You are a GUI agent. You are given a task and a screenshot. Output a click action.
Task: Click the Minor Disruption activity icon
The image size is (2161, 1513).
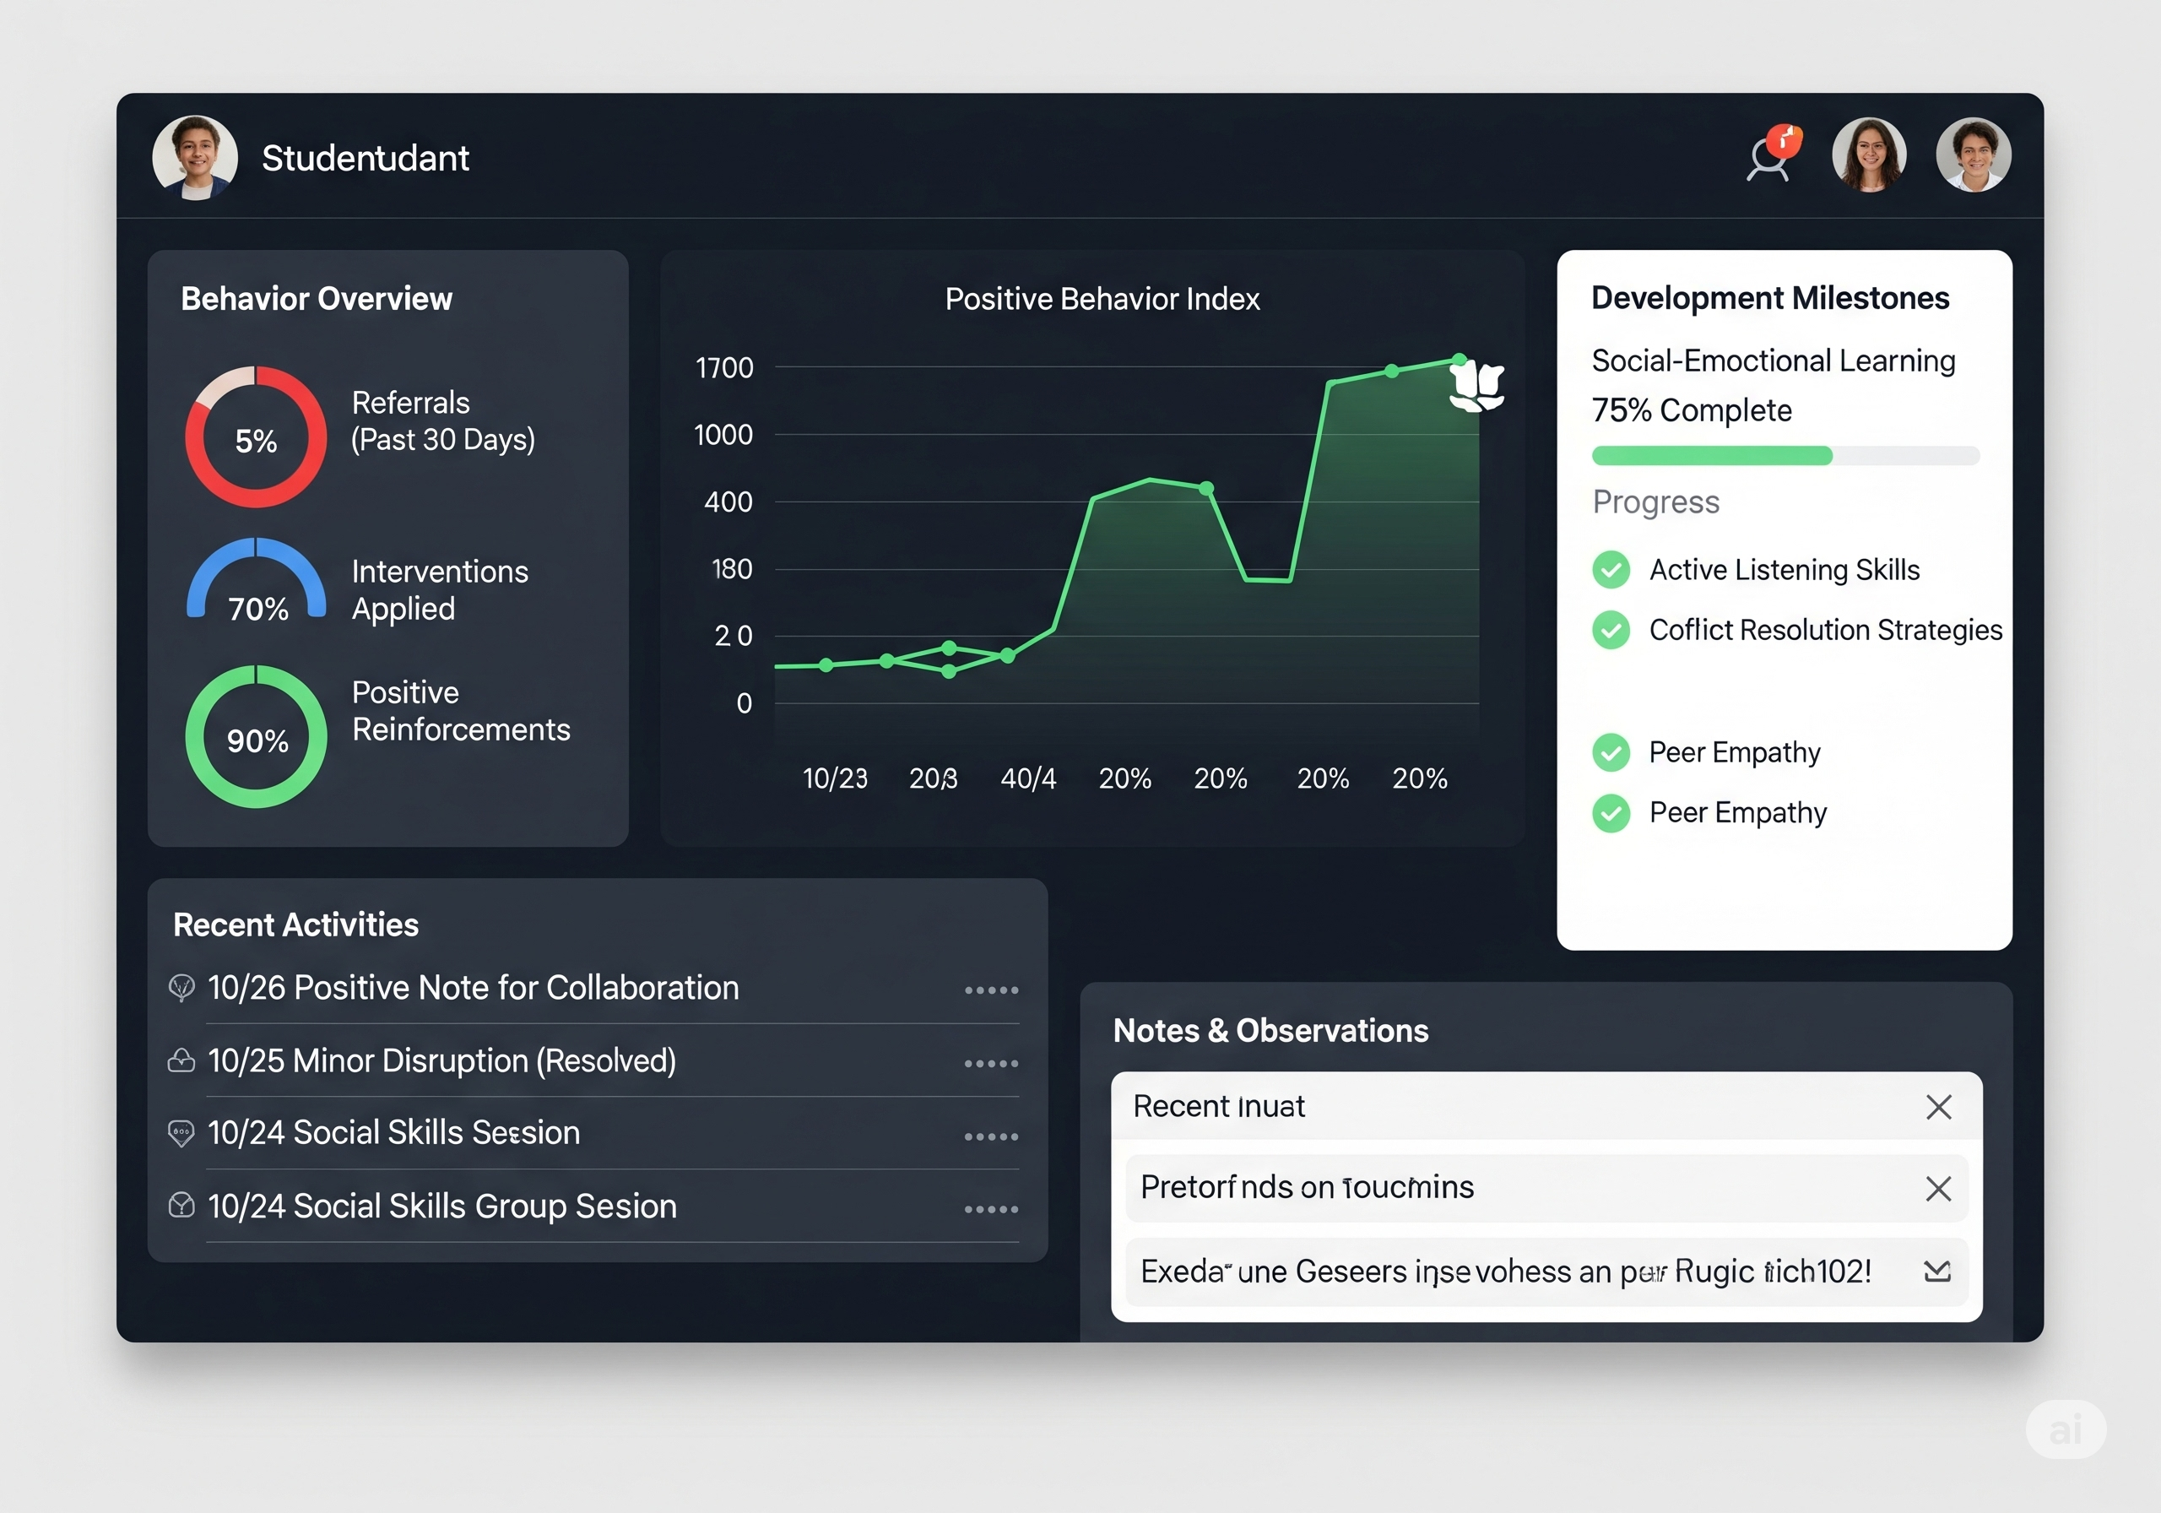(x=181, y=1061)
